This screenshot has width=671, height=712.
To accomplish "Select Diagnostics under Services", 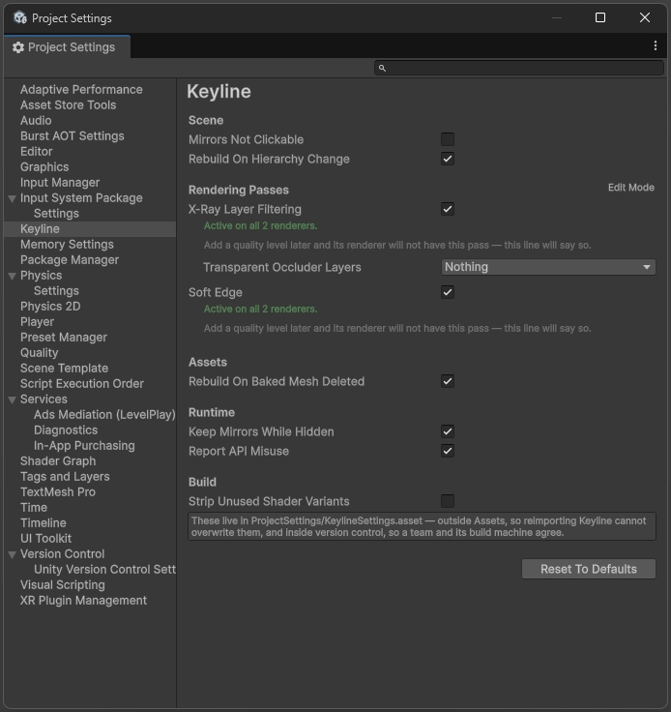I will point(66,430).
